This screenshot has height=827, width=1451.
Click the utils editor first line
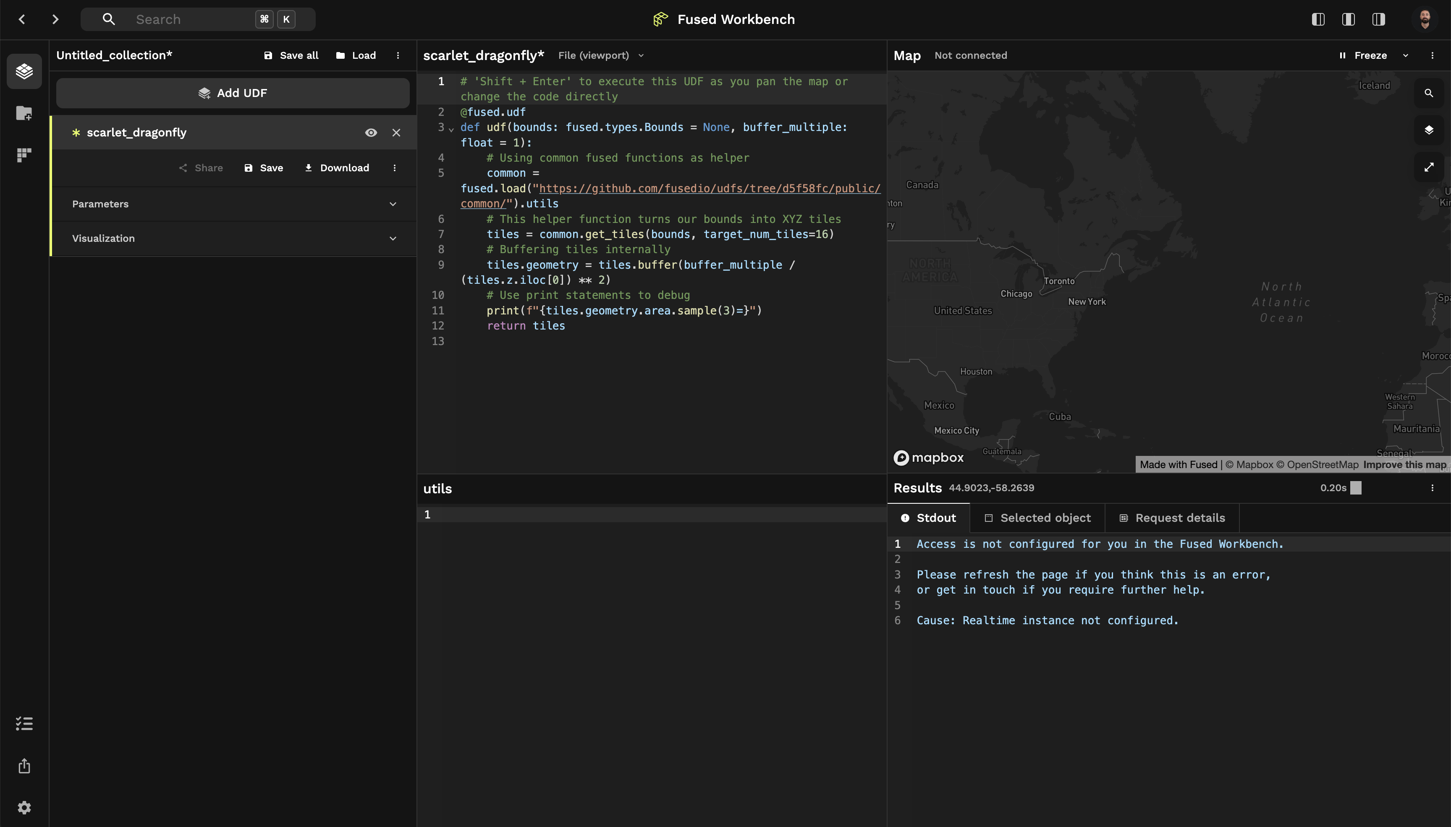tap(652, 515)
